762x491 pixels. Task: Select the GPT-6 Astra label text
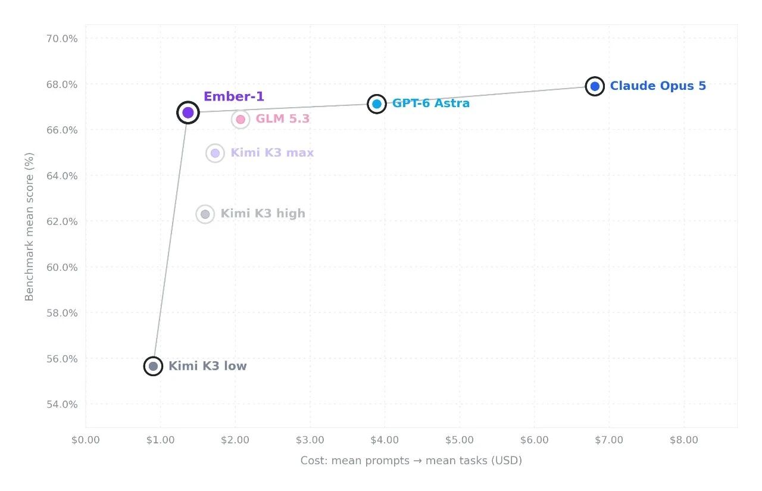[431, 104]
